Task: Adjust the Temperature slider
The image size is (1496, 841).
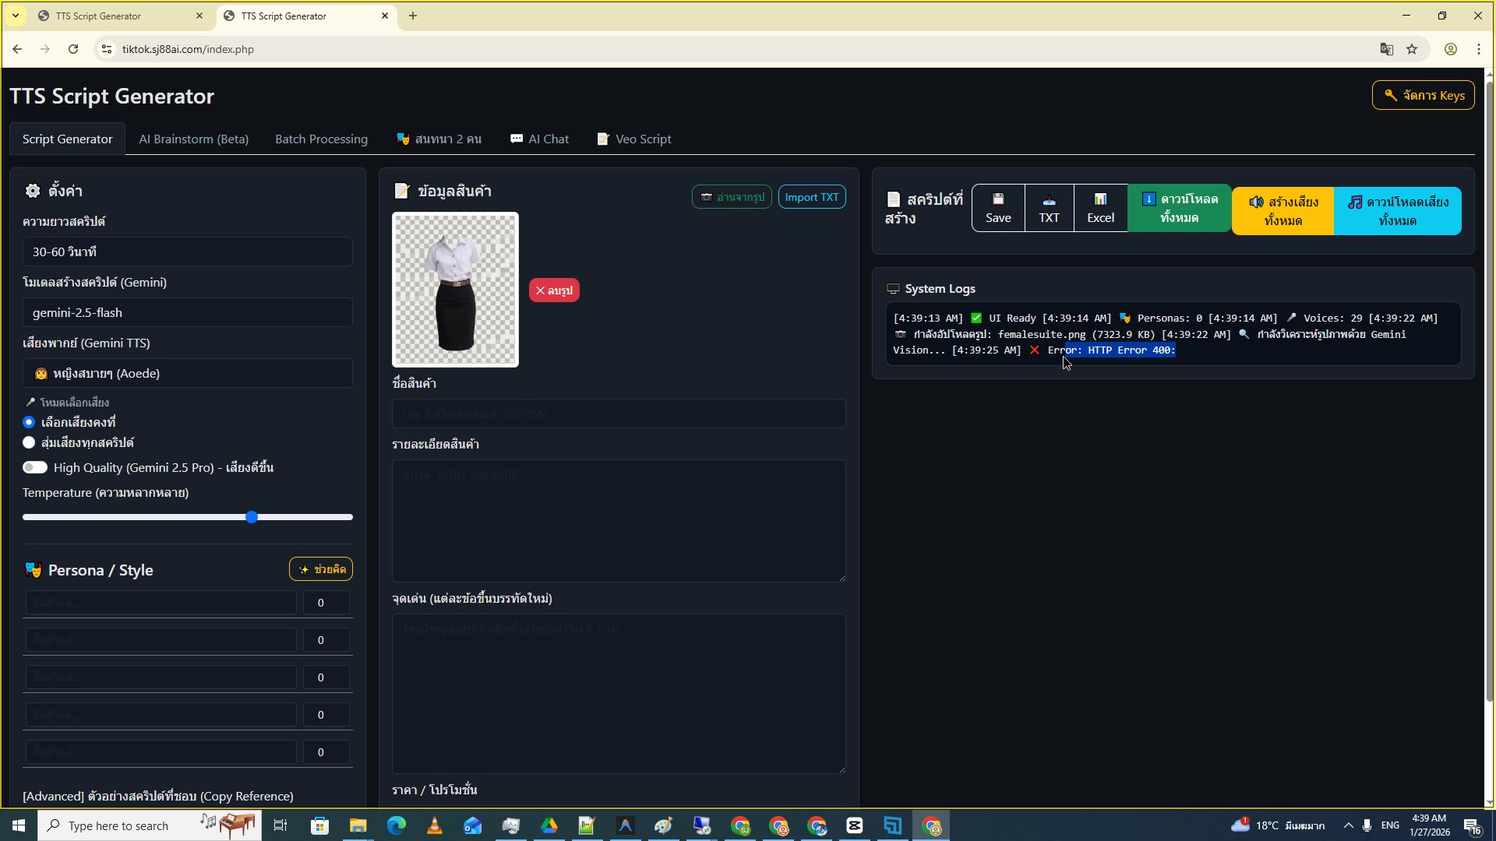Action: 252,517
